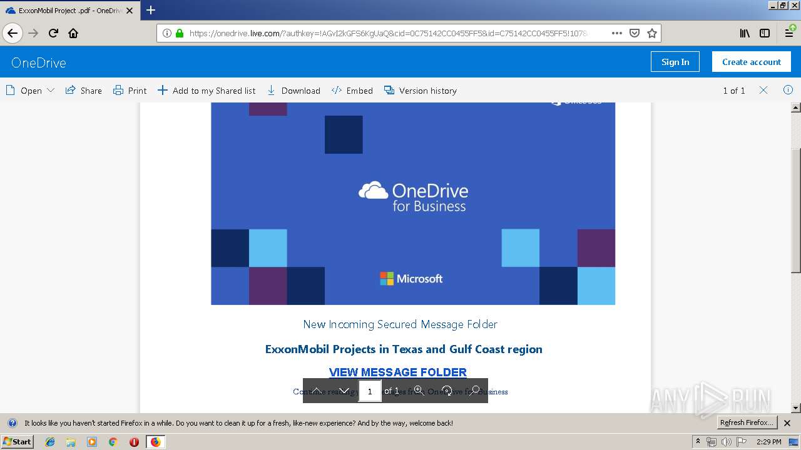801x450 pixels.
Task: Click the OneDrive for Business banner image
Action: (413, 204)
